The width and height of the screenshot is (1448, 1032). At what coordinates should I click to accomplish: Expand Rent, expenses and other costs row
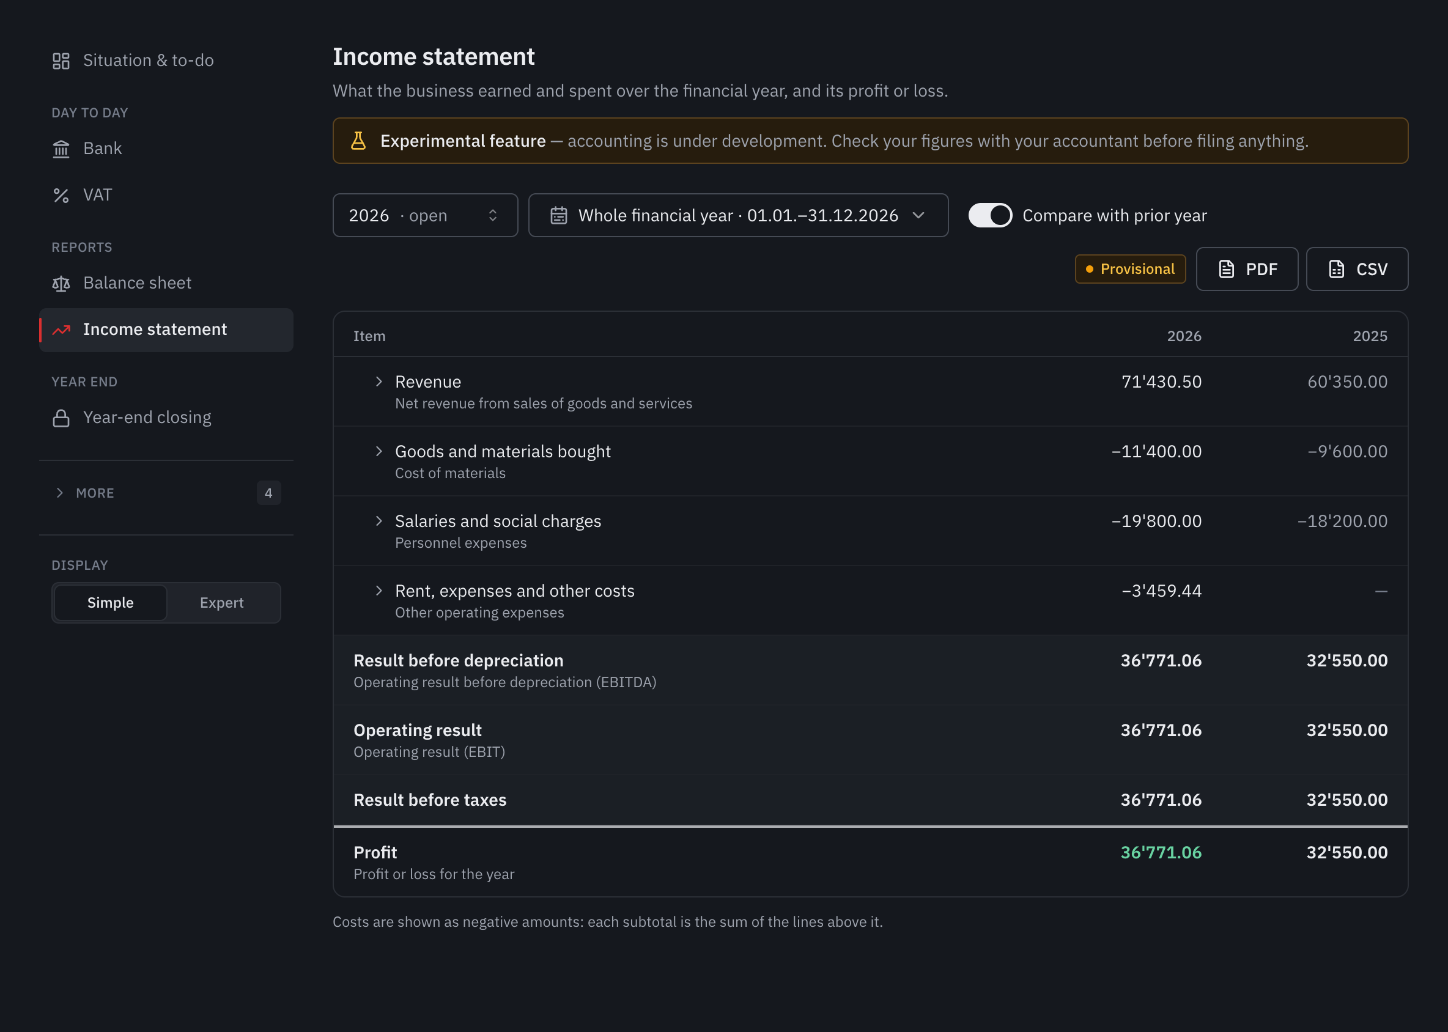tap(379, 592)
